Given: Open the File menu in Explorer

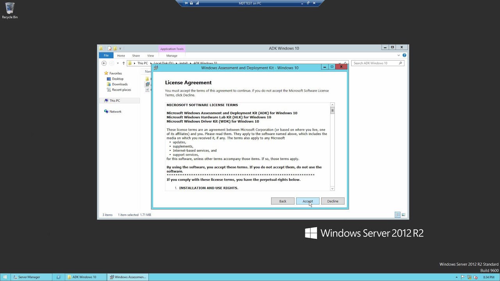Looking at the screenshot, I should pyautogui.click(x=106, y=55).
